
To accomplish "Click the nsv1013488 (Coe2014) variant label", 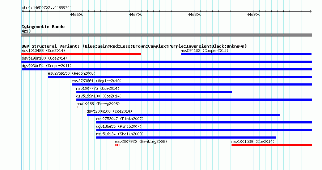I will tap(43, 51).
